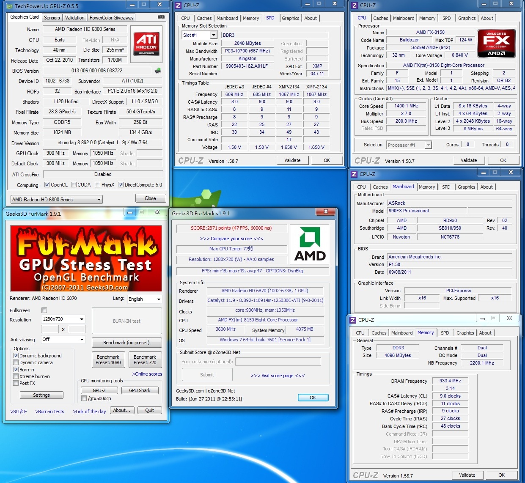Click Validate in the CPU-Z SPD window
Image resolution: width=525 pixels, height=483 pixels.
point(292,160)
